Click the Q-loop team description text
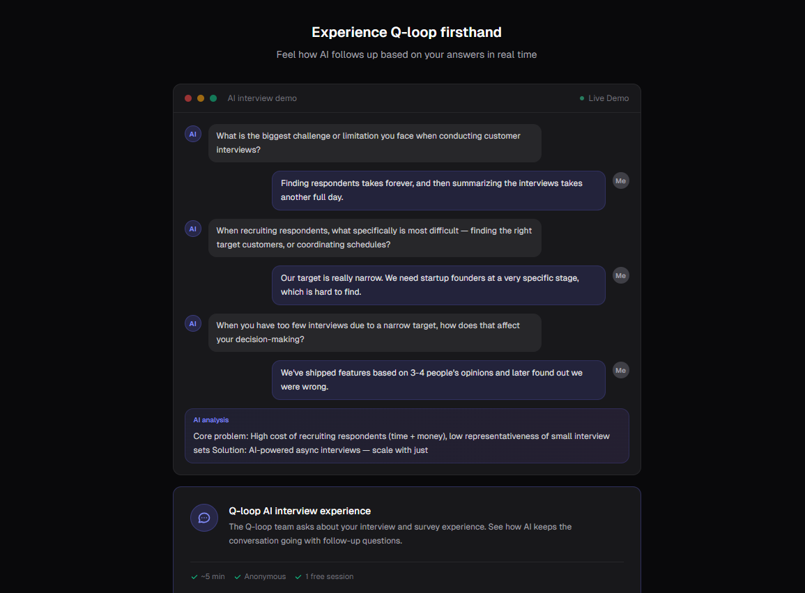 (x=401, y=534)
